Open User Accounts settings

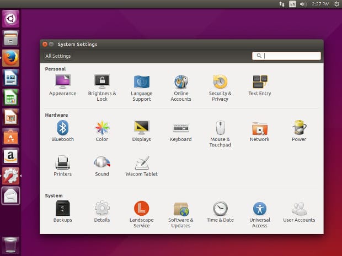[299, 211]
